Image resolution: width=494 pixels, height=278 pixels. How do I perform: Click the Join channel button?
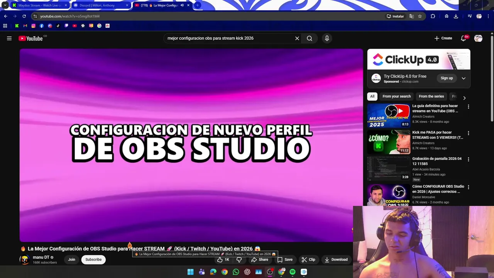[x=72, y=259]
